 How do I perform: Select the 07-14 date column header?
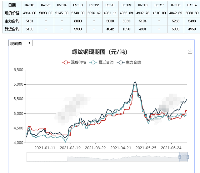[x=192, y=5]
